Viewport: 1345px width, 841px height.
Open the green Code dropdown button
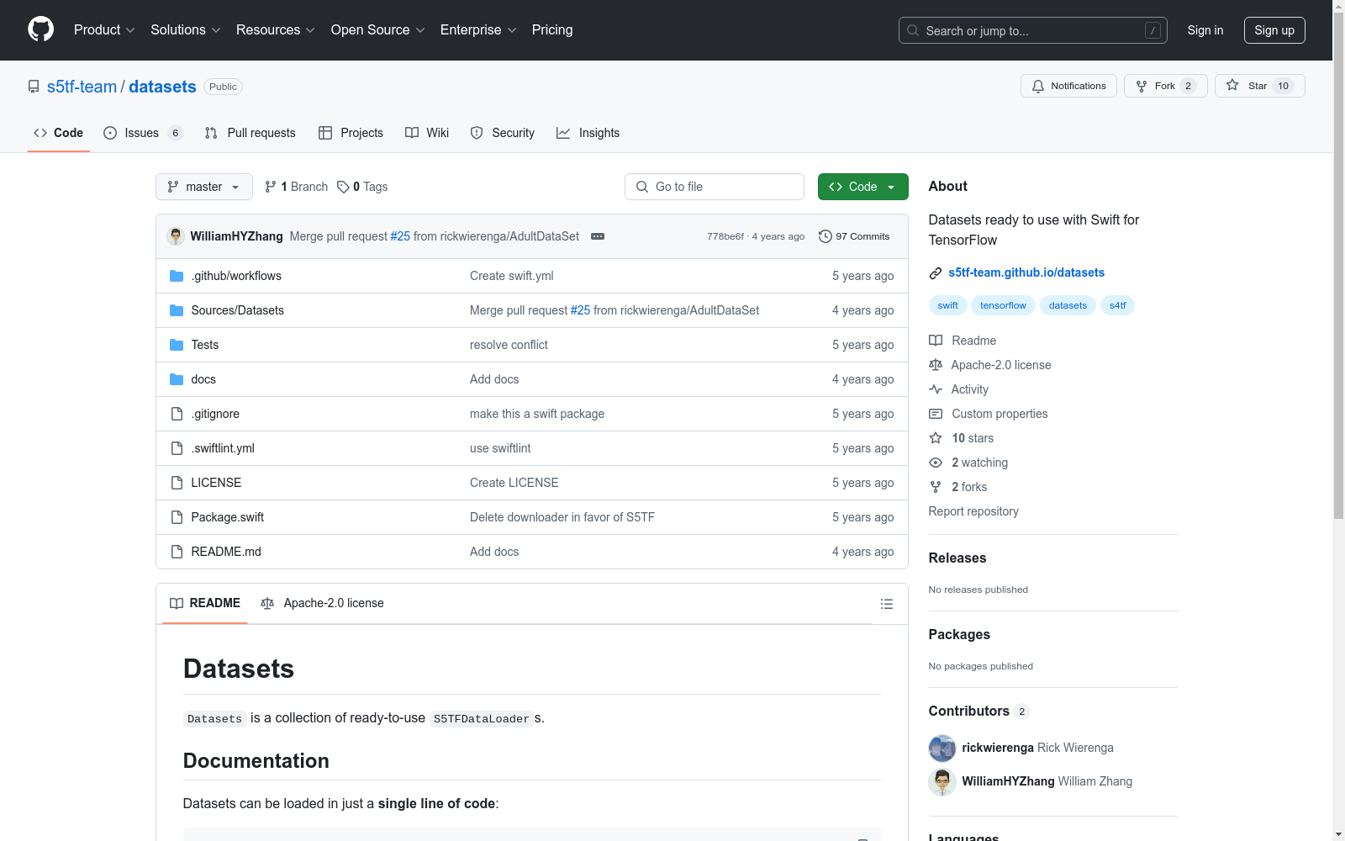862,187
